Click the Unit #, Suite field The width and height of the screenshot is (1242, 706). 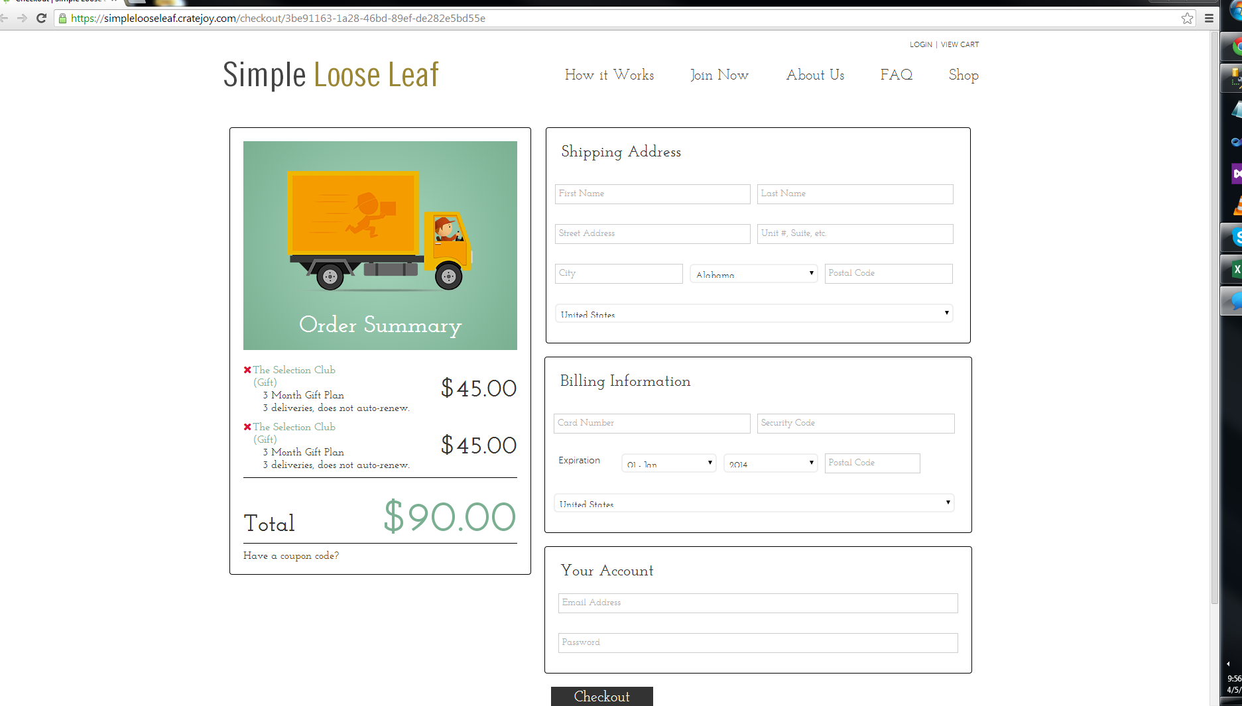click(x=855, y=234)
